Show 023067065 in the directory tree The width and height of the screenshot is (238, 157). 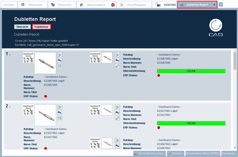pyautogui.click(x=60, y=55)
